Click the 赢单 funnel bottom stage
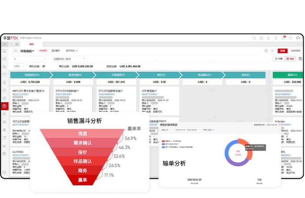 [82, 180]
